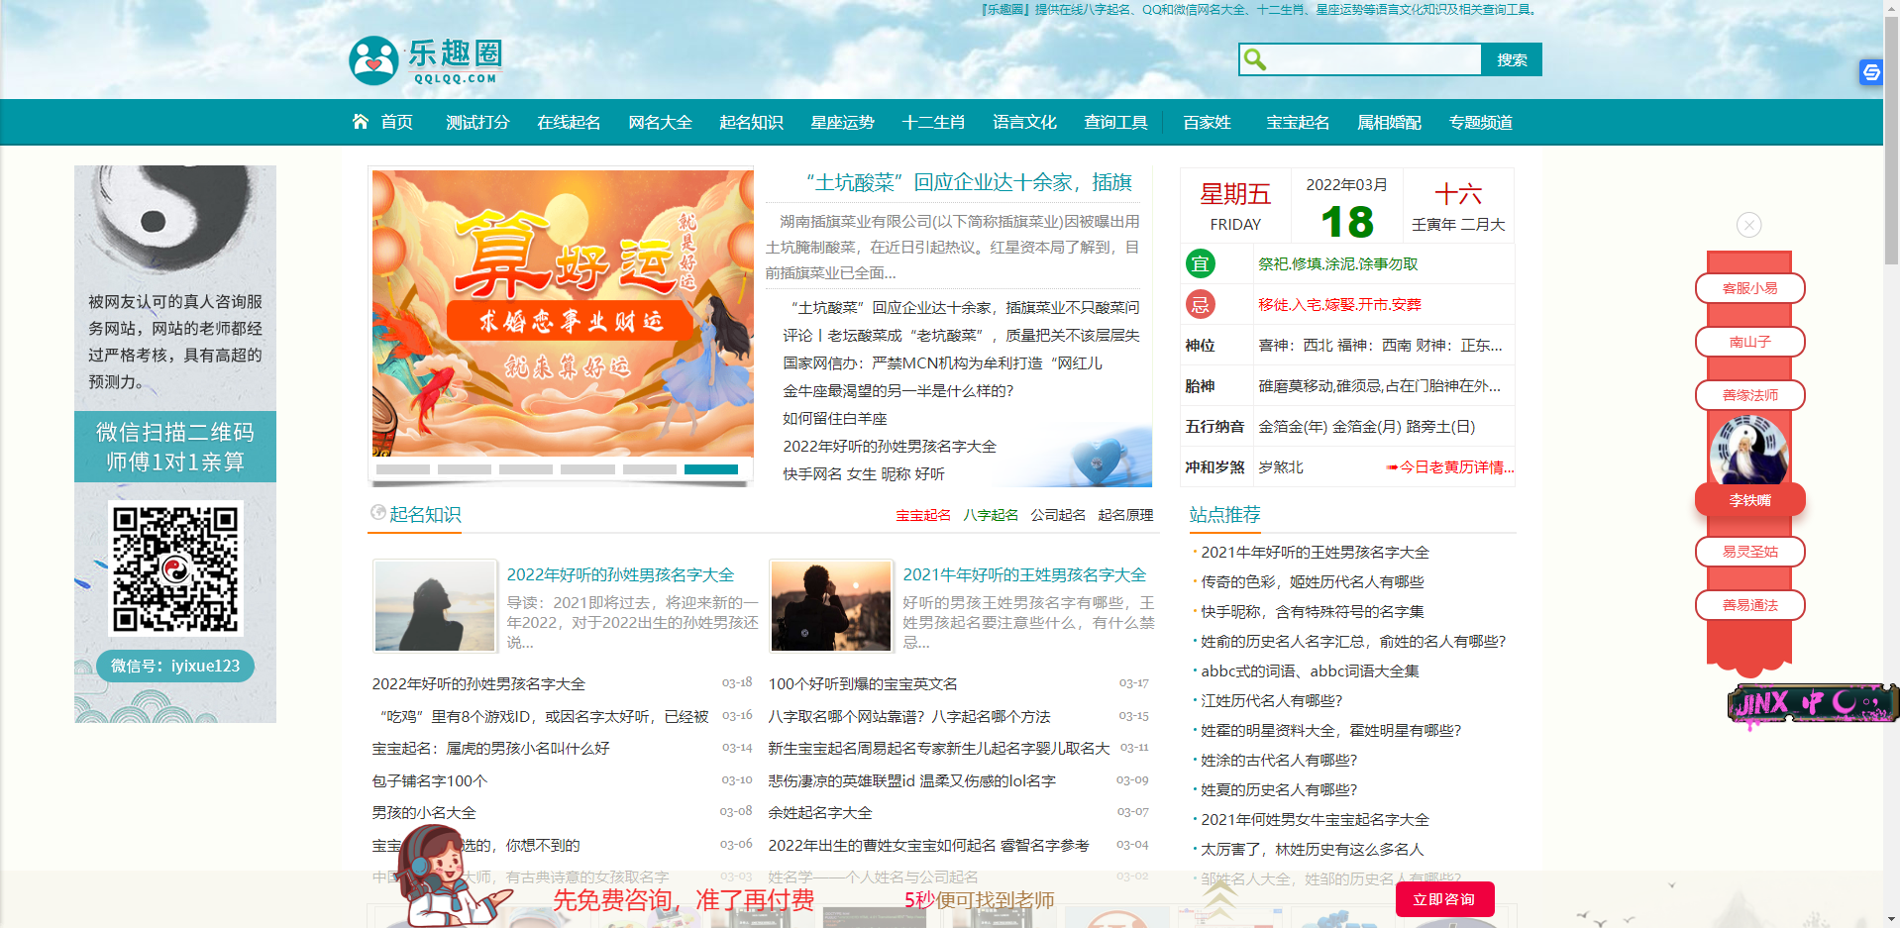1900x928 pixels.
Task: Close the floating advisor panel
Action: point(1749,225)
